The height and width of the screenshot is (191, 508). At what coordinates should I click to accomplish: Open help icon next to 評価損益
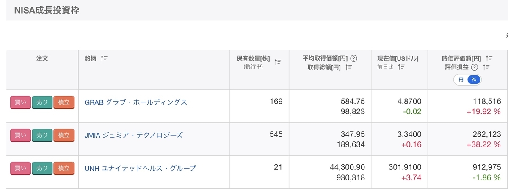[475, 67]
